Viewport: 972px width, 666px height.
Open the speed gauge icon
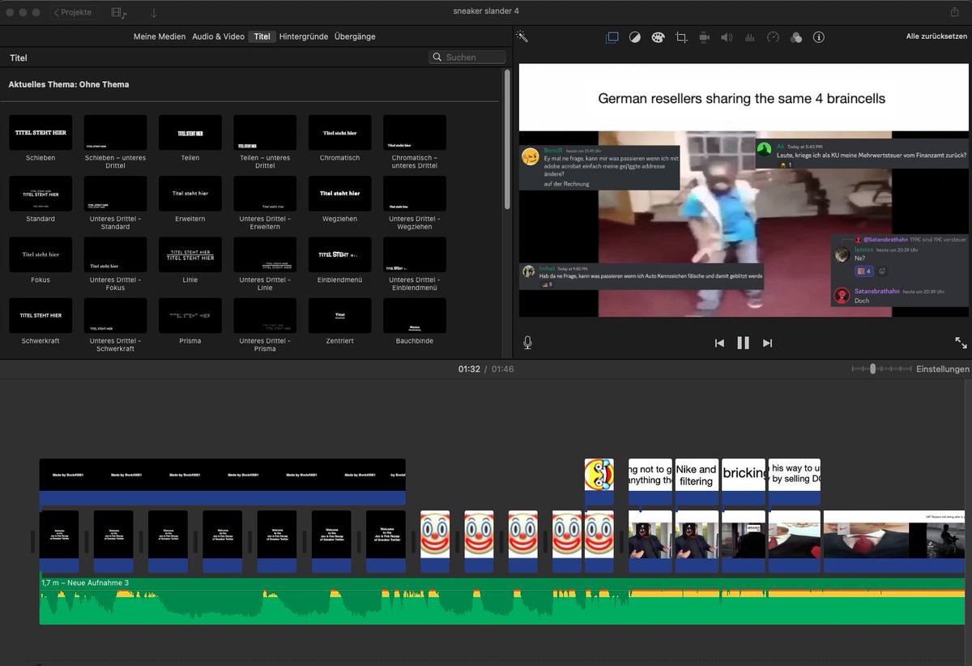[773, 37]
